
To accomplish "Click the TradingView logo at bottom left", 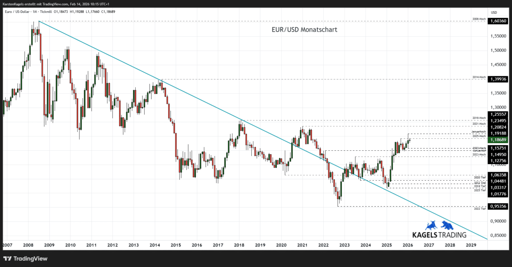I will (26, 258).
